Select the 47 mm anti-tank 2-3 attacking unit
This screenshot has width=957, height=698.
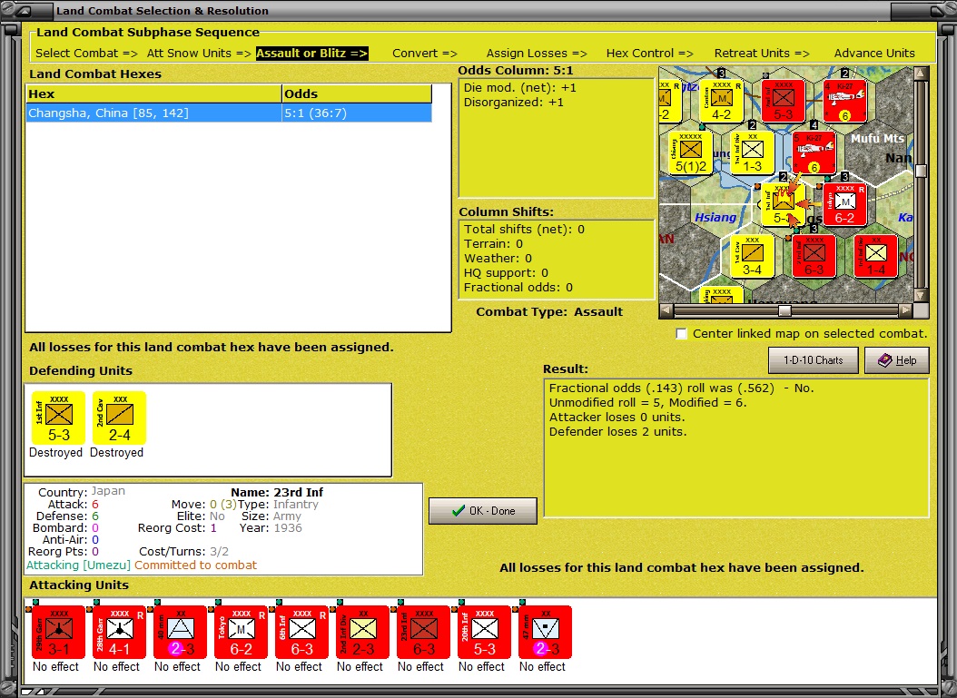(x=545, y=632)
